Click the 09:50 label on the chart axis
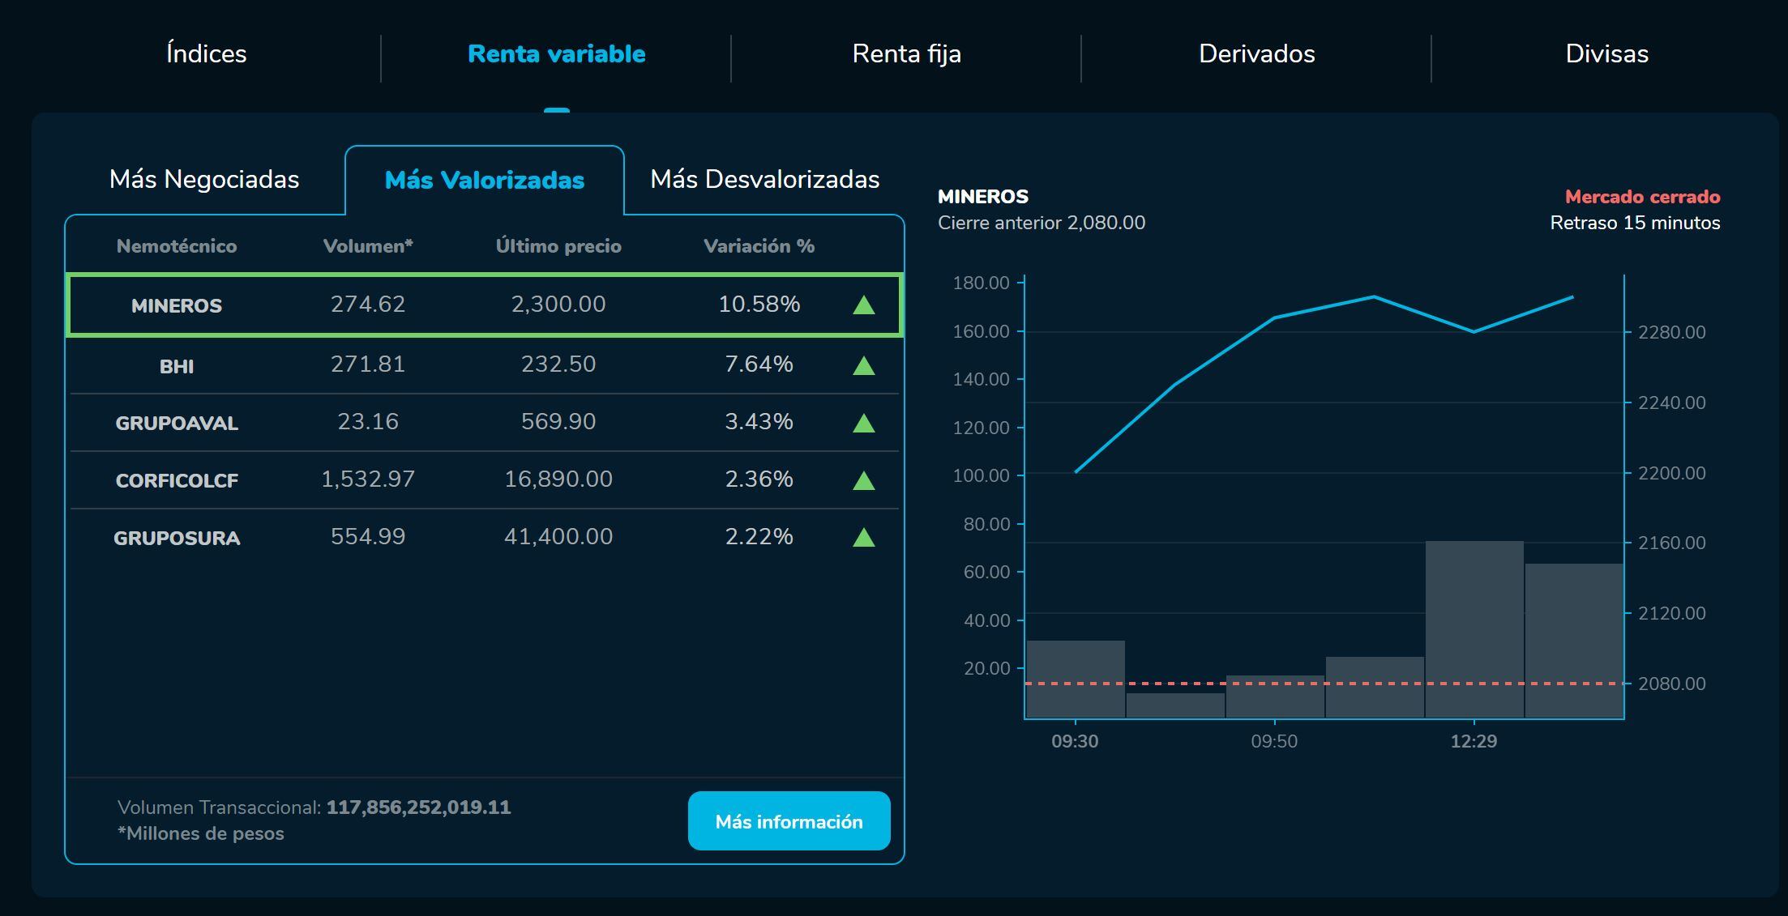The height and width of the screenshot is (916, 1788). pos(1274,740)
